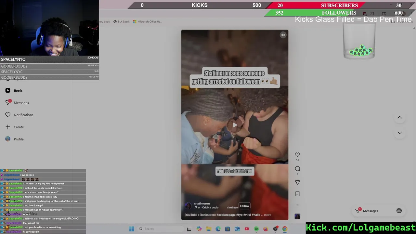The image size is (416, 234).
Task: Save the reel with bookmark icon
Action: pos(297,194)
